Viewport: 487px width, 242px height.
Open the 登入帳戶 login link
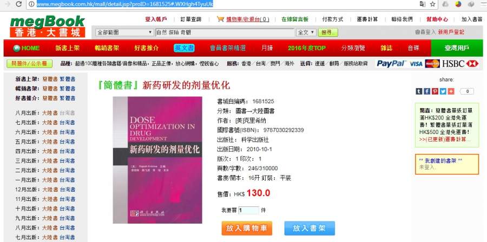pos(156,19)
